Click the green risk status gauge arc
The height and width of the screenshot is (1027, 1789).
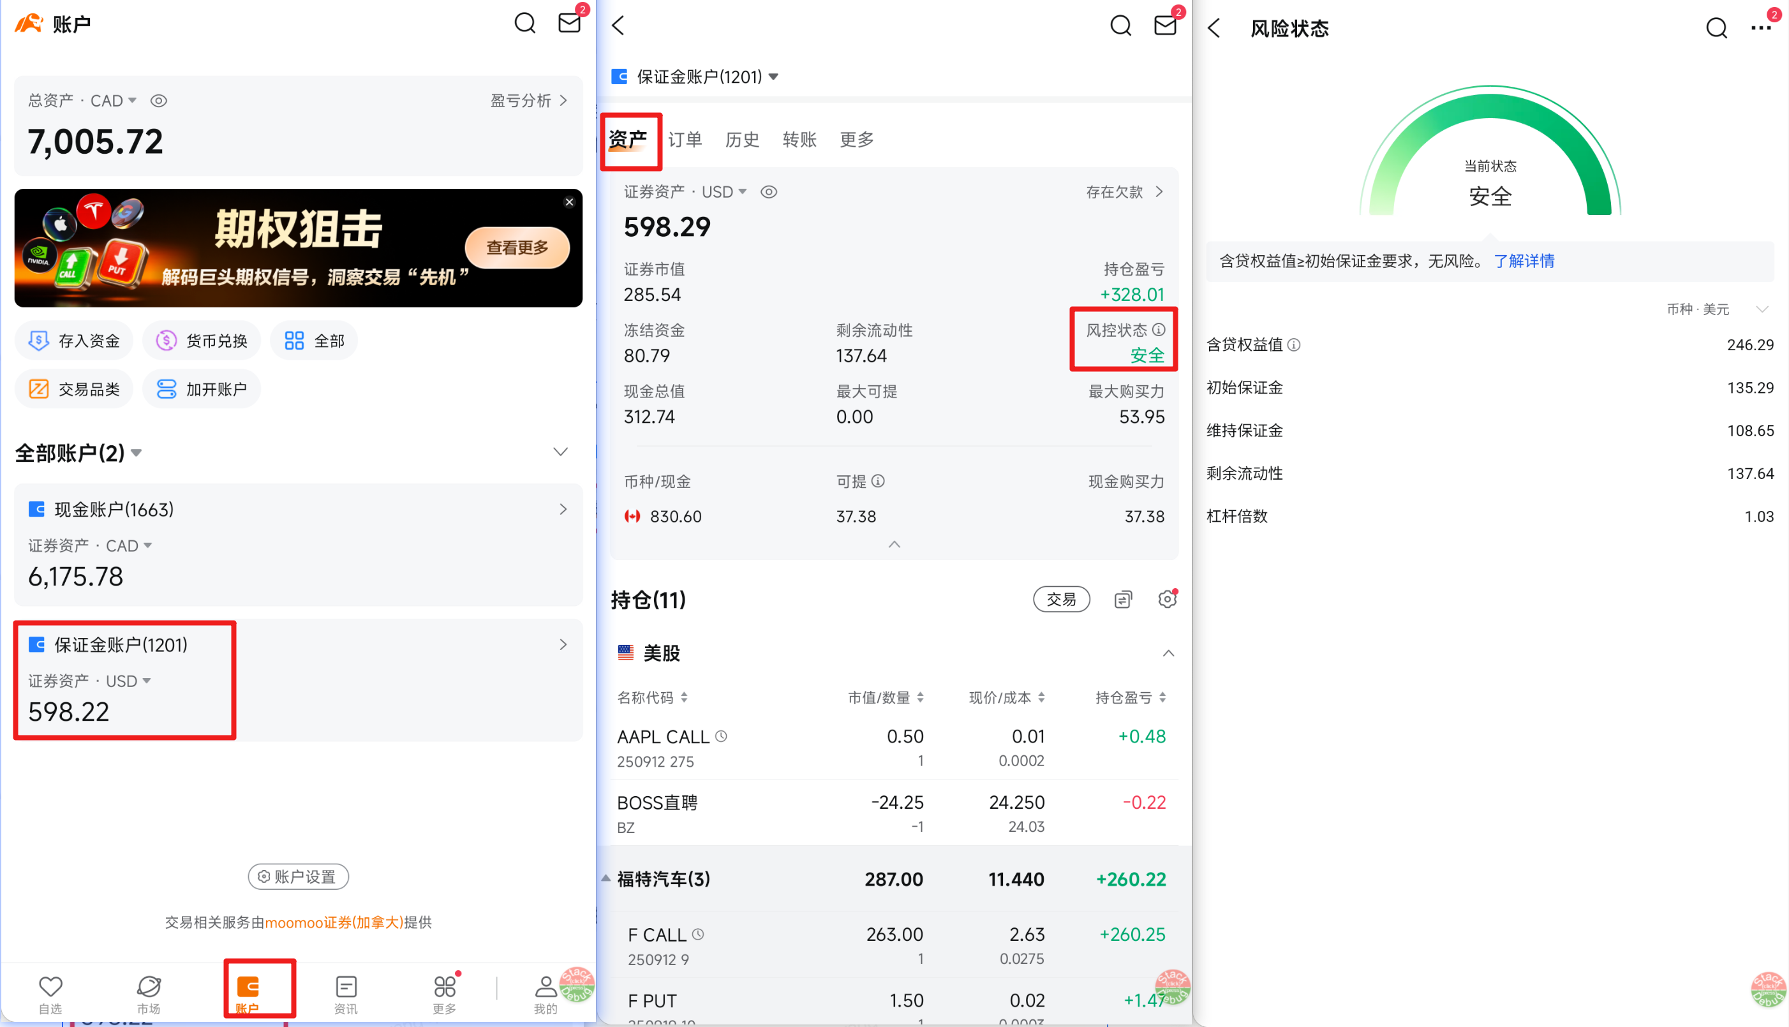(1490, 106)
